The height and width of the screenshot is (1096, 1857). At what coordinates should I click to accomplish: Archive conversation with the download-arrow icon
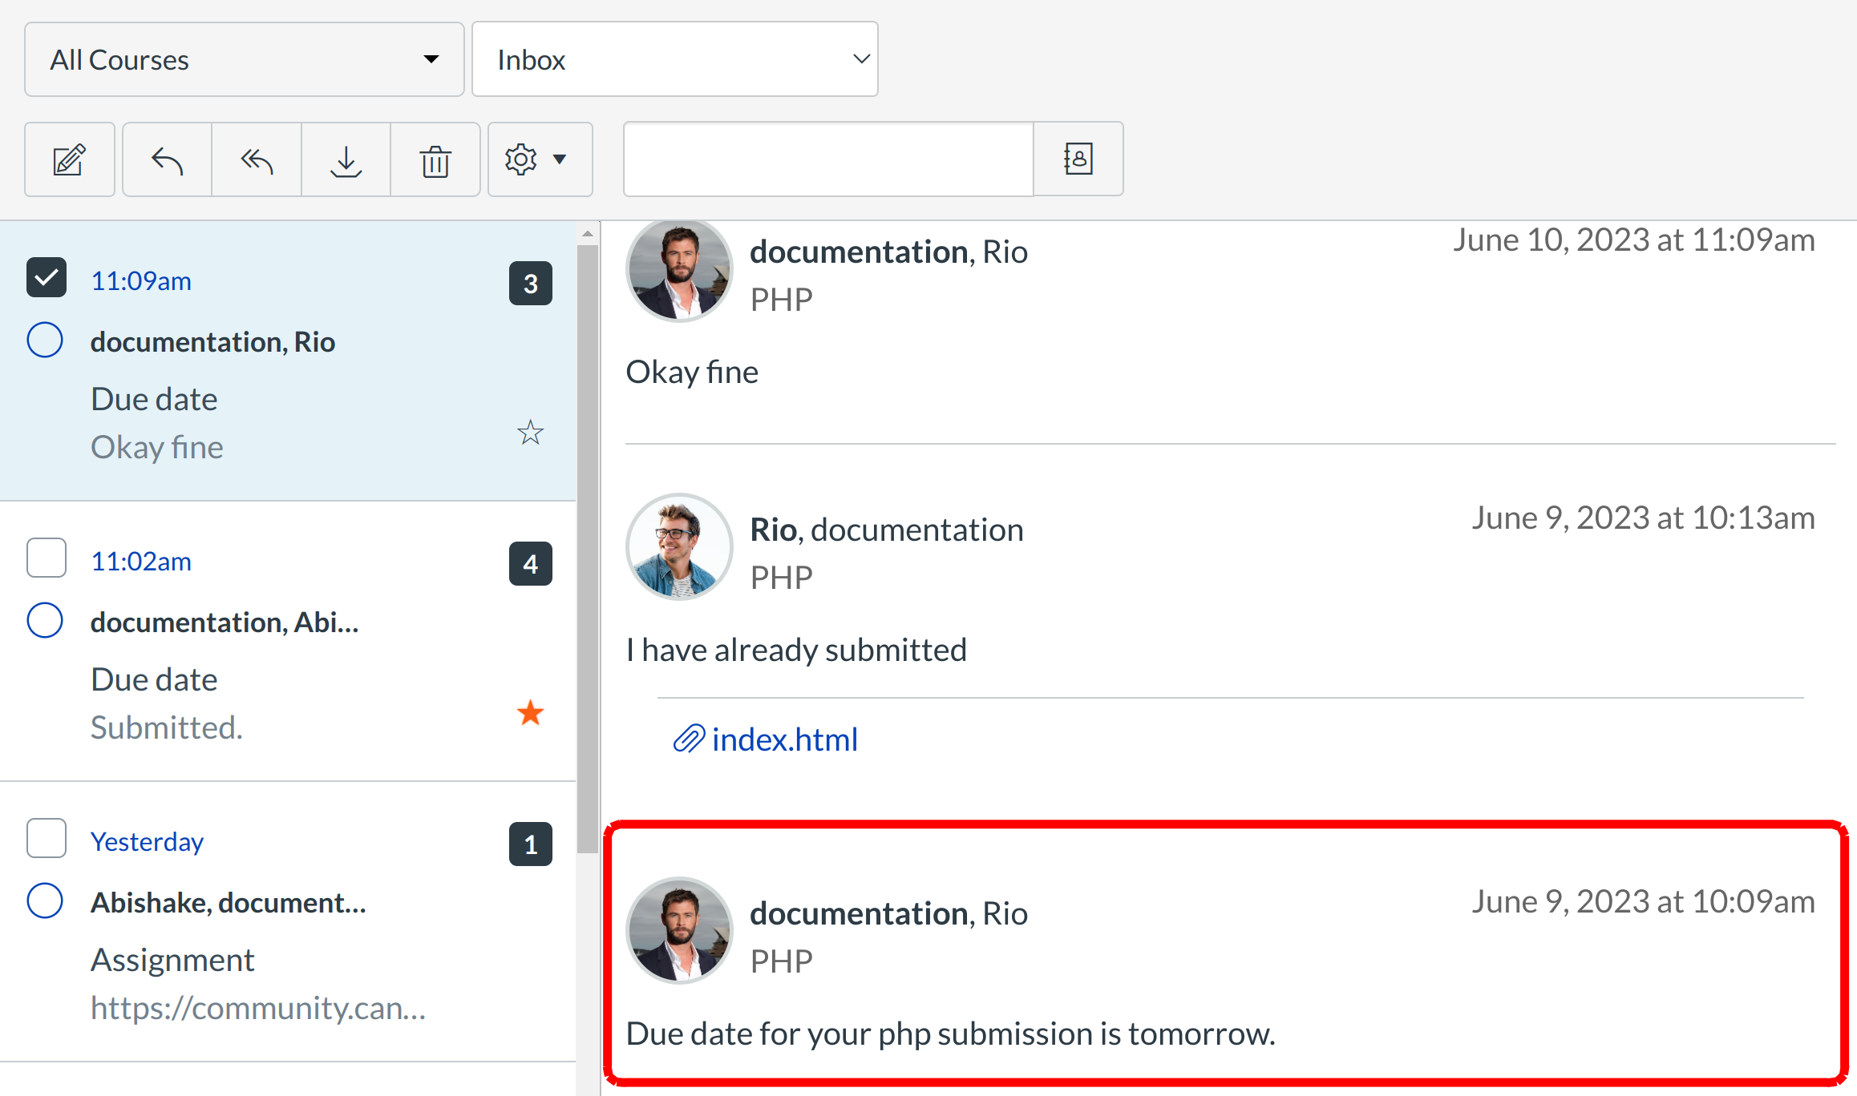346,160
